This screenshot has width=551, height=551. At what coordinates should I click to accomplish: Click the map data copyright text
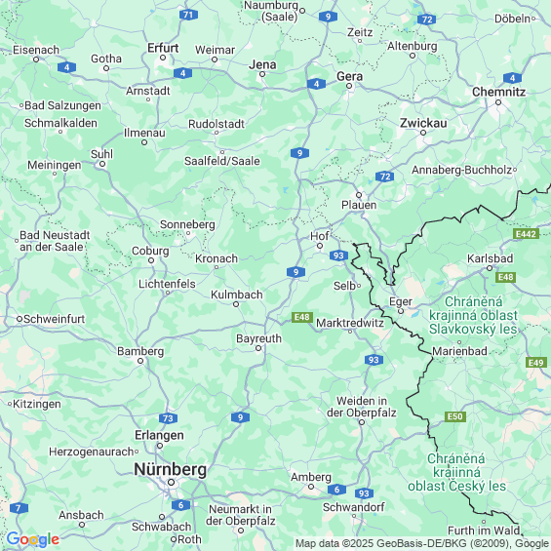[422, 543]
